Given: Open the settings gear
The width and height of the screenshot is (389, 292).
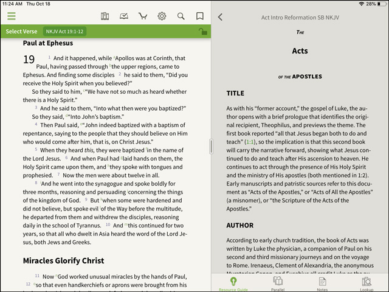Looking at the screenshot, I should [x=162, y=16].
